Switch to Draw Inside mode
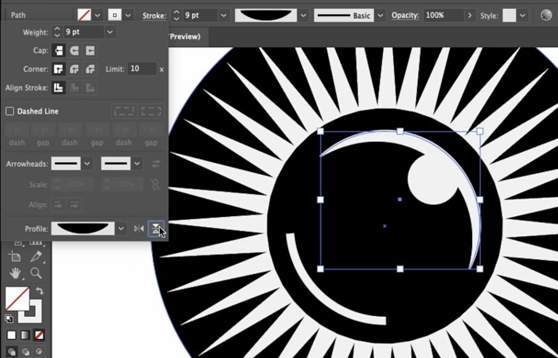 click(x=39, y=351)
